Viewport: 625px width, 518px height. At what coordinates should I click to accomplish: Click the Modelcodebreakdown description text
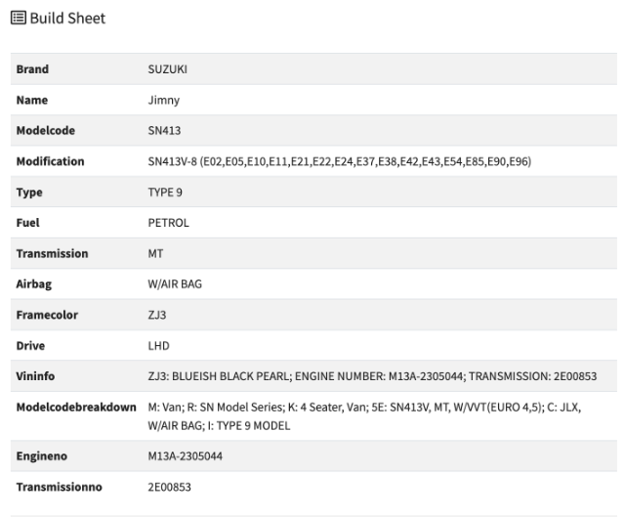[x=364, y=416]
